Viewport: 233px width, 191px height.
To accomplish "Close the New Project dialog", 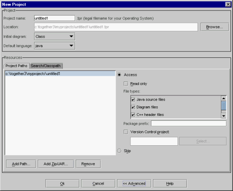I will coord(228,4).
